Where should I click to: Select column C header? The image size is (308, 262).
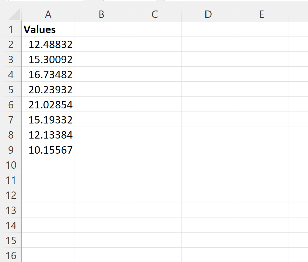[154, 14]
